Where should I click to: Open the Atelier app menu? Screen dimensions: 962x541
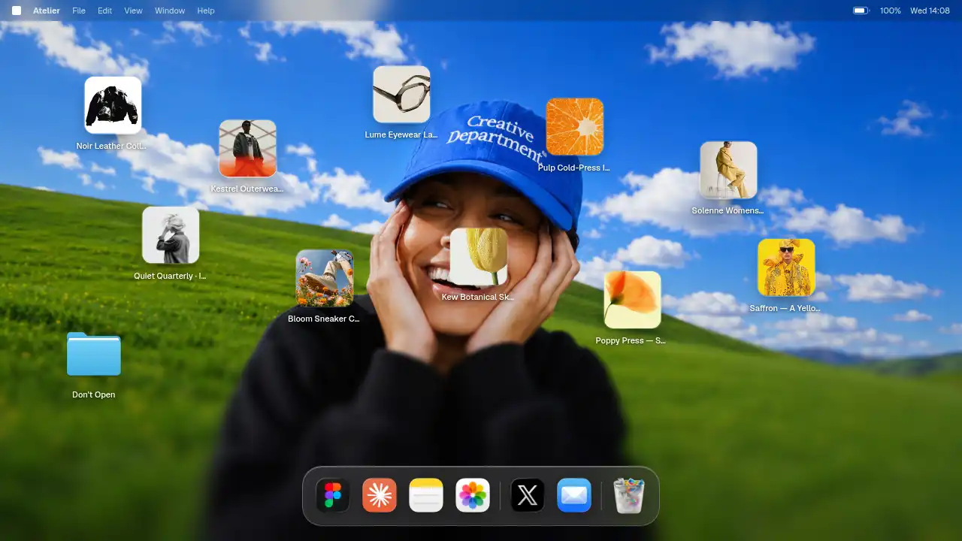point(47,11)
